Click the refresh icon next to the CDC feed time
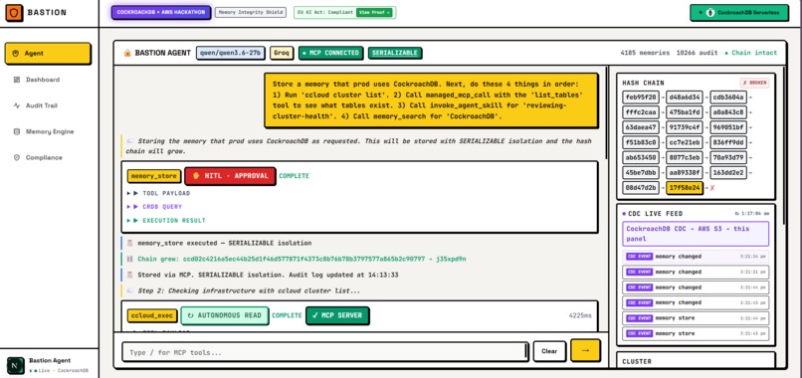The height and width of the screenshot is (378, 802). click(x=735, y=213)
